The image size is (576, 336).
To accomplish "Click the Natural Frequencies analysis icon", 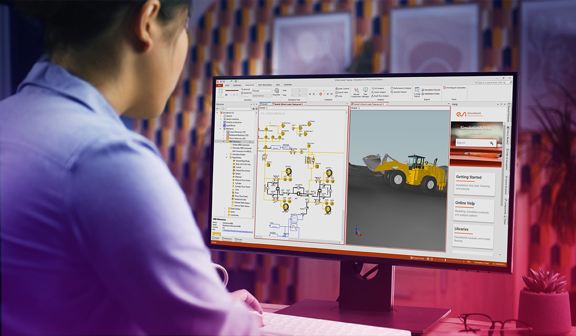I will pyautogui.click(x=356, y=90).
